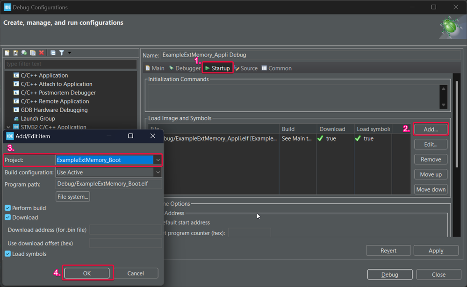The image size is (467, 287).
Task: Click the Remove button
Action: click(x=431, y=159)
